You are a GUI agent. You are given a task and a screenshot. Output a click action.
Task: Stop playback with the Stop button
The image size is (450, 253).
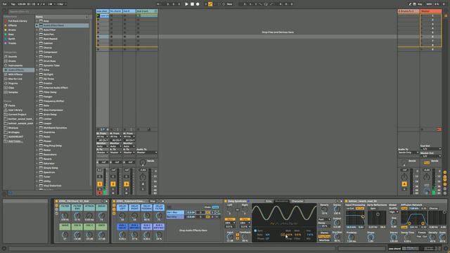point(192,4)
